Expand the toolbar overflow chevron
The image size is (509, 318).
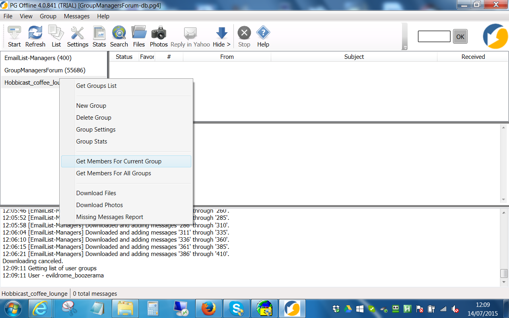point(405,48)
